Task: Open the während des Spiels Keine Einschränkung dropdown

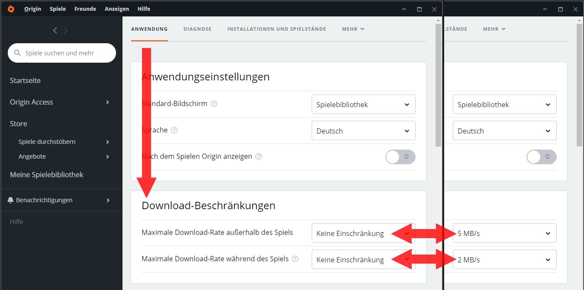Action: coord(364,260)
